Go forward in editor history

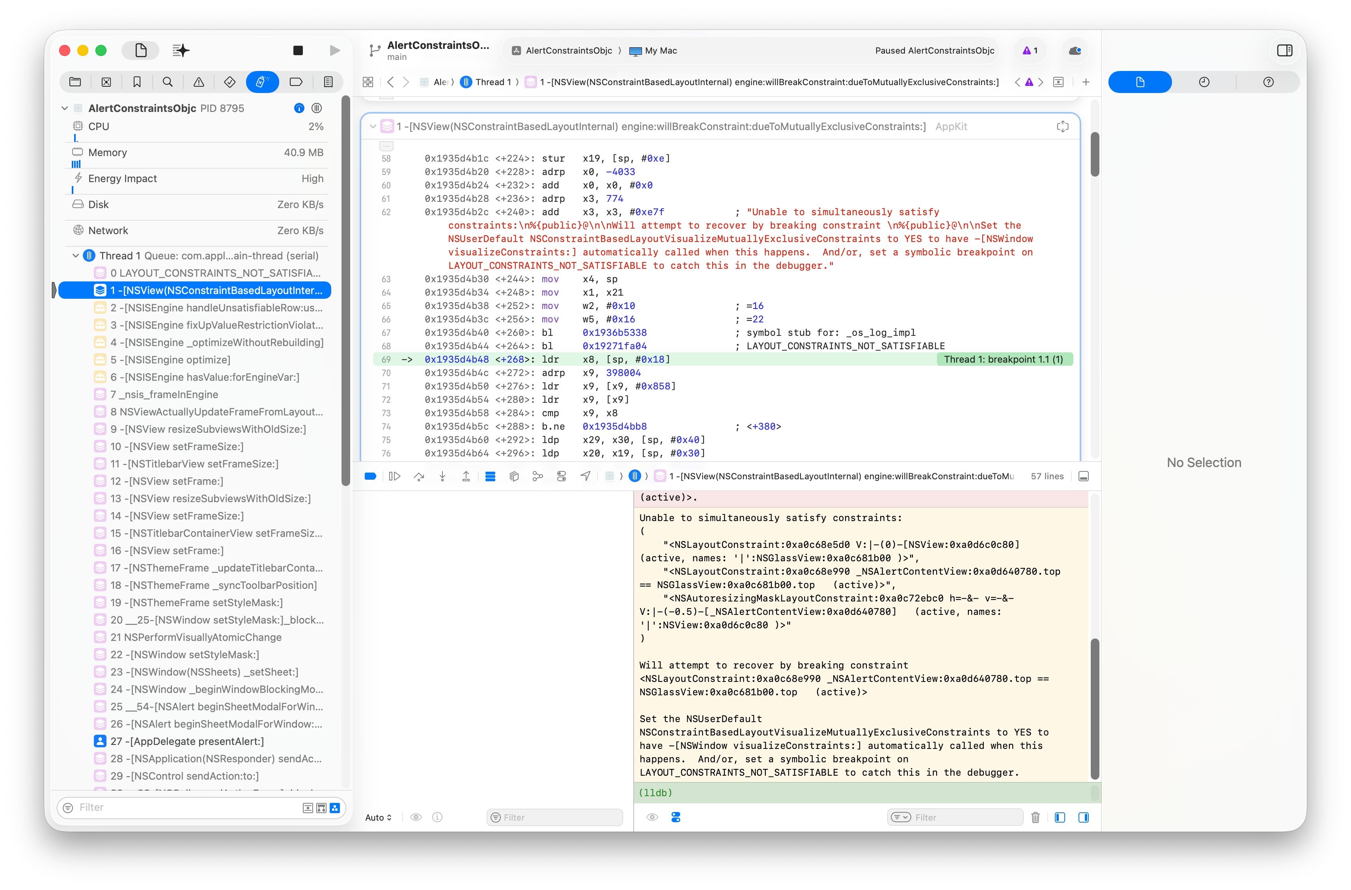[x=406, y=82]
